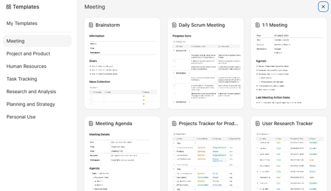Go to Task Tracking templates
The width and height of the screenshot is (331, 191).
click(22, 79)
